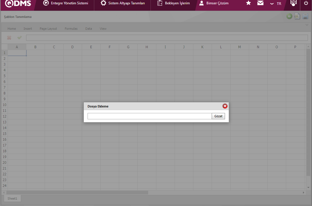The height and width of the screenshot is (206, 312).
Task: Click the power logout icon
Action: pyautogui.click(x=306, y=3)
